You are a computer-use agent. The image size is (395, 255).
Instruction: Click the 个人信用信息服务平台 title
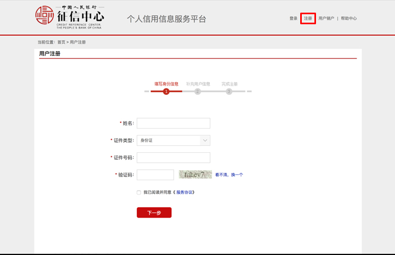(166, 19)
